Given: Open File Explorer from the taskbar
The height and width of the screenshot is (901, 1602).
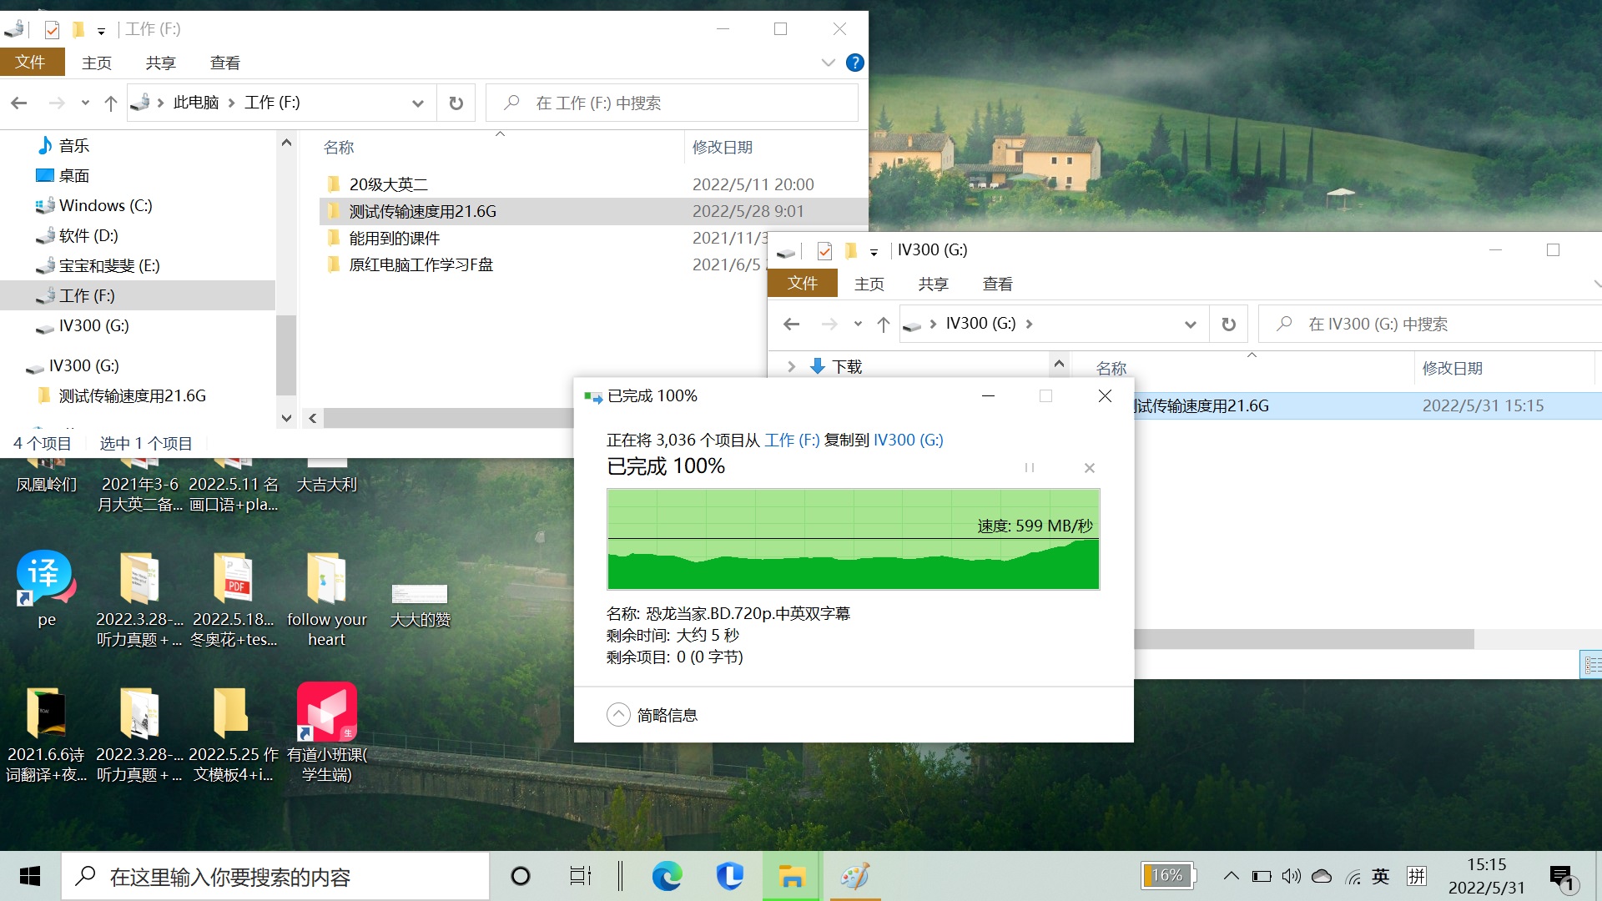Looking at the screenshot, I should (x=791, y=876).
